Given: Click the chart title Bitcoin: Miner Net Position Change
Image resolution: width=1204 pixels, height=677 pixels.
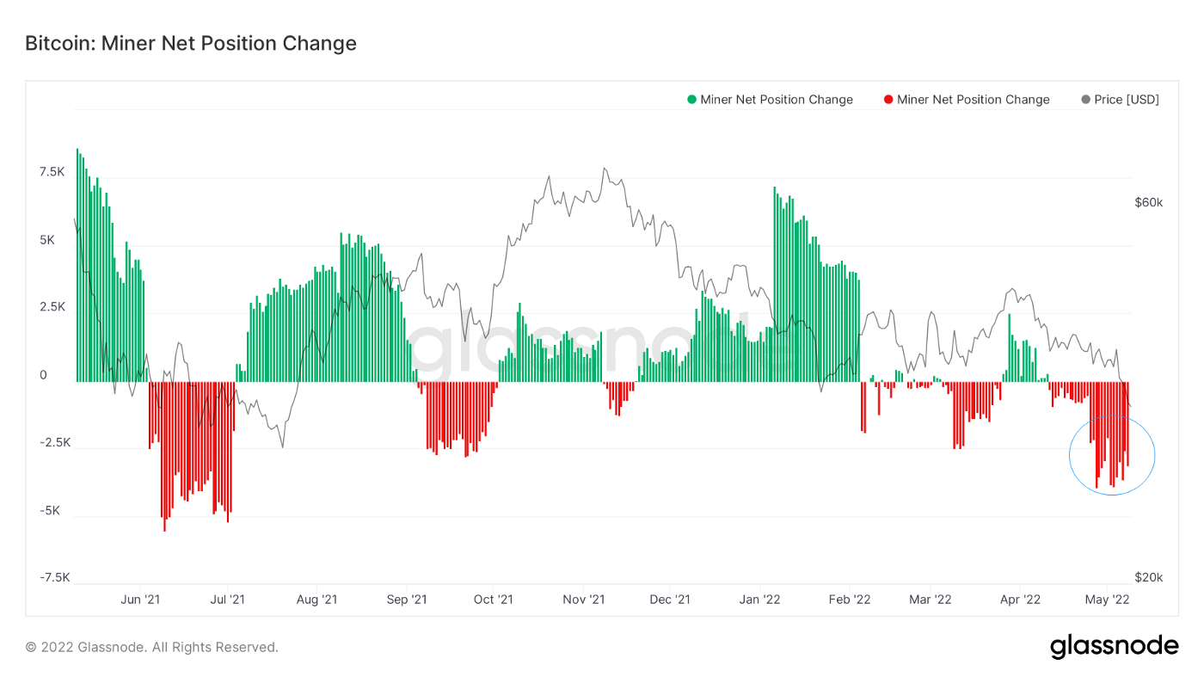Looking at the screenshot, I should [191, 43].
